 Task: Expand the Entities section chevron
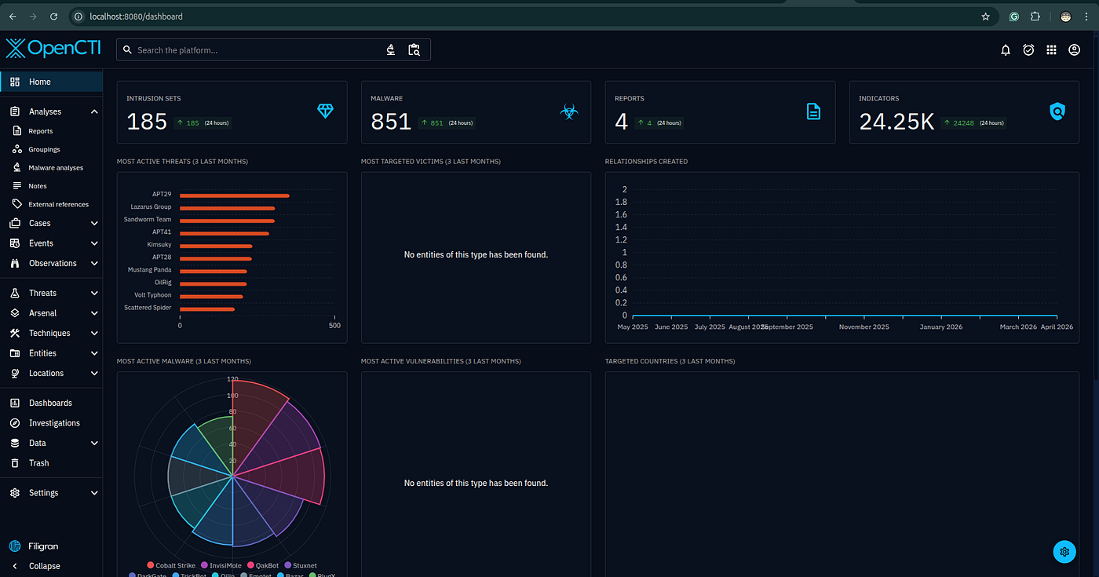[94, 353]
